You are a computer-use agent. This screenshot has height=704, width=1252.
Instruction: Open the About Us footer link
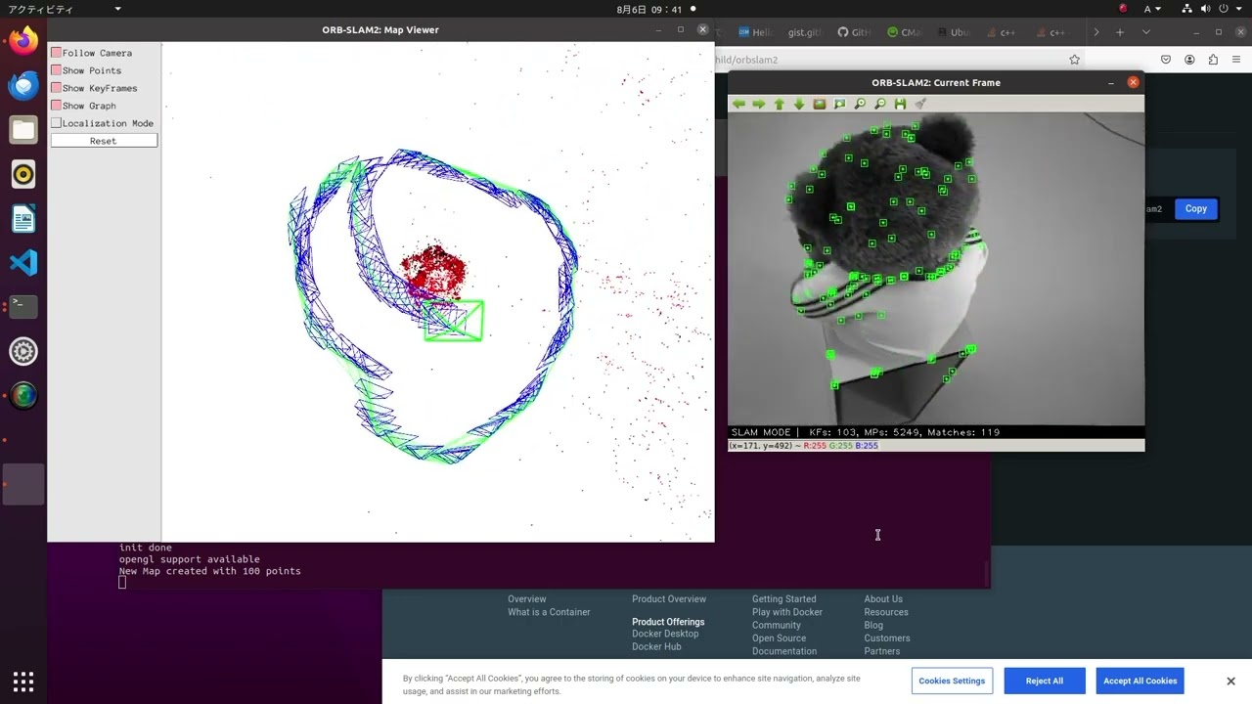[x=883, y=599]
